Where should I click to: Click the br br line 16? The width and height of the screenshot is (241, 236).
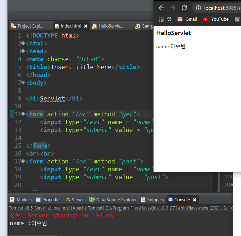click(40, 153)
